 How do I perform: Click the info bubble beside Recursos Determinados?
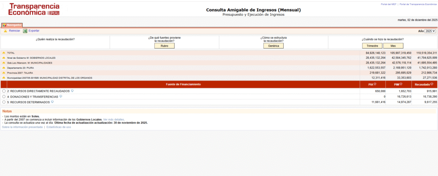[52, 102]
